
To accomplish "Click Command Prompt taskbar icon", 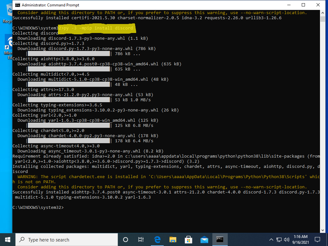I will click(220, 240).
